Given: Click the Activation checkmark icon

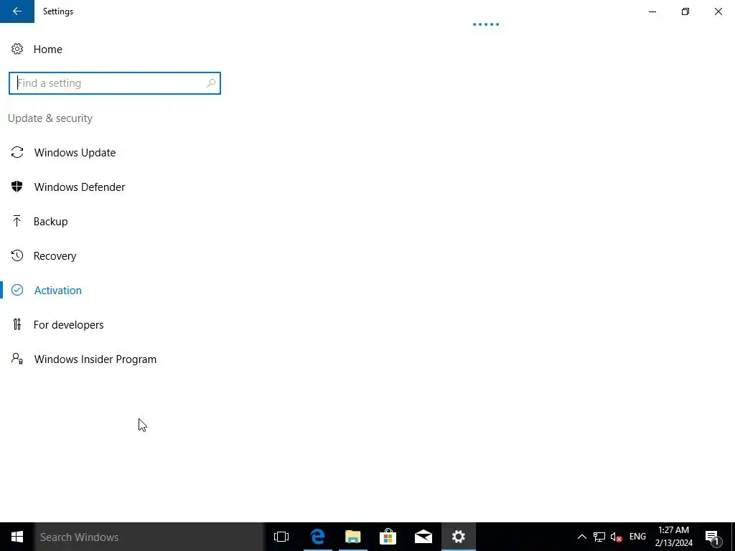Looking at the screenshot, I should click(x=17, y=290).
